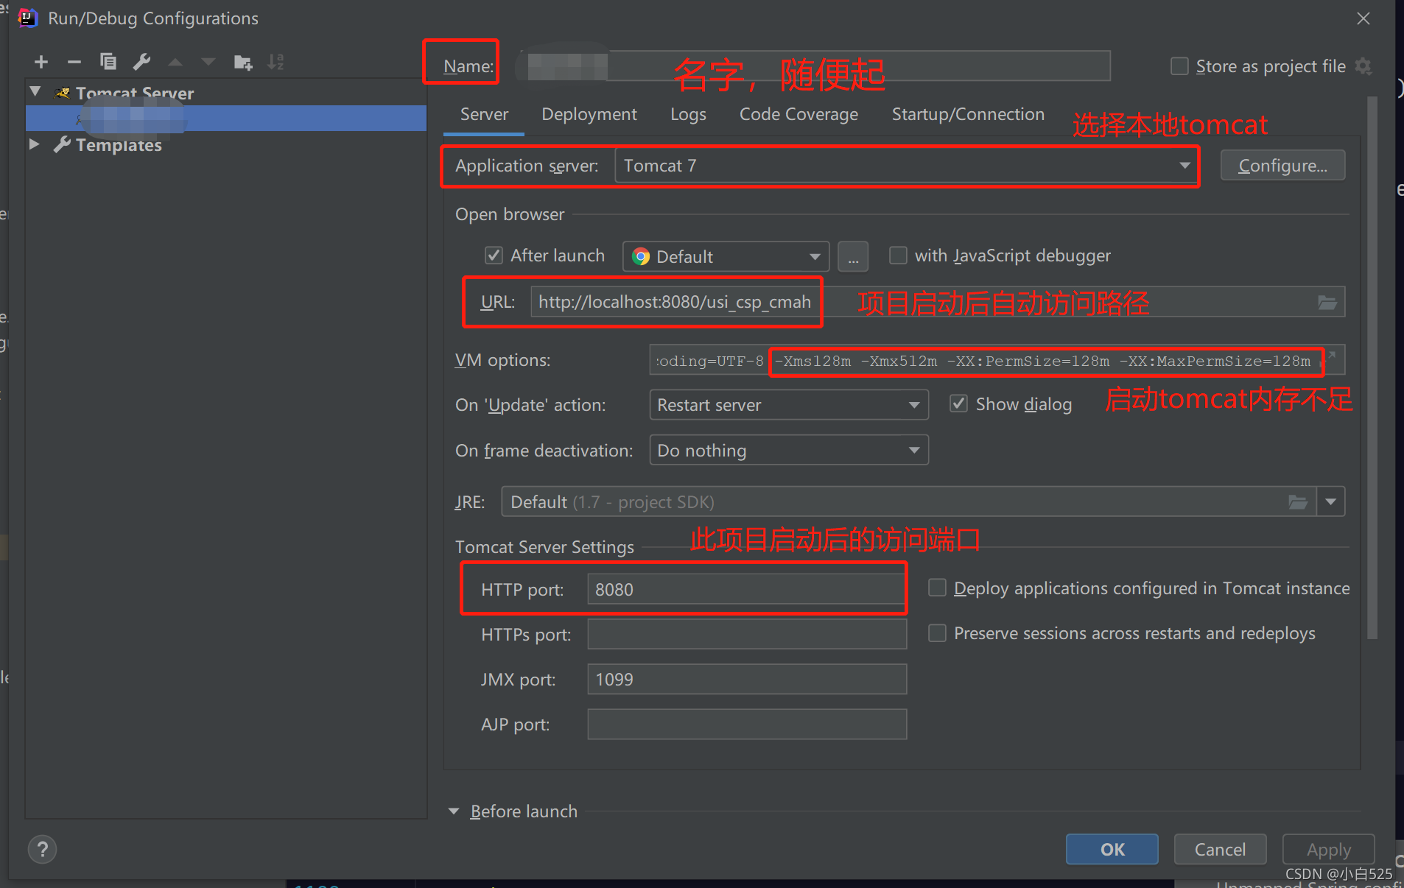
Task: Click the Name input field
Action: click(x=814, y=66)
